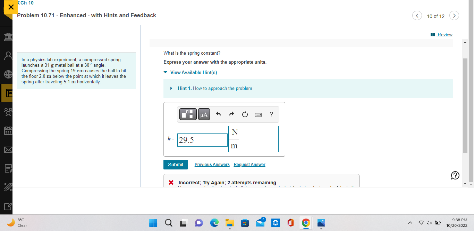
Task: Open the email envelope icon in the sidebar
Action: [8, 150]
